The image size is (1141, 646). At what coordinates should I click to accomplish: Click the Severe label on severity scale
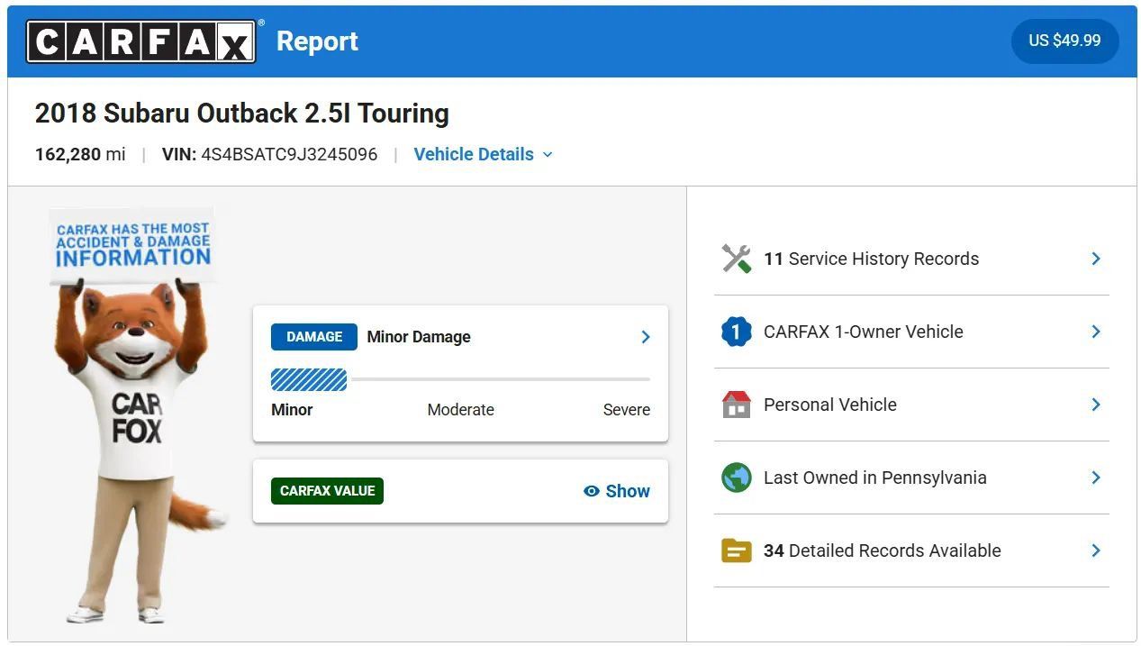coord(627,410)
